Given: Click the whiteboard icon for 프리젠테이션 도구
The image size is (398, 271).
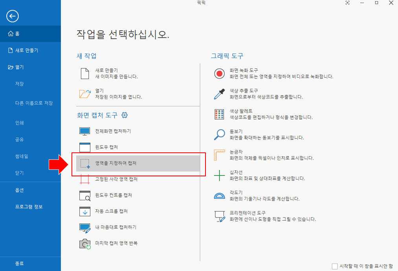Looking at the screenshot, I should (220, 216).
